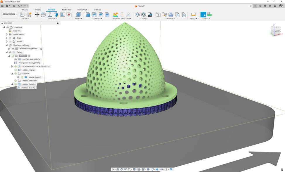285x172 pixels.
Task: Open the MANUFACTURE workspace dropdown
Action: coord(10,14)
